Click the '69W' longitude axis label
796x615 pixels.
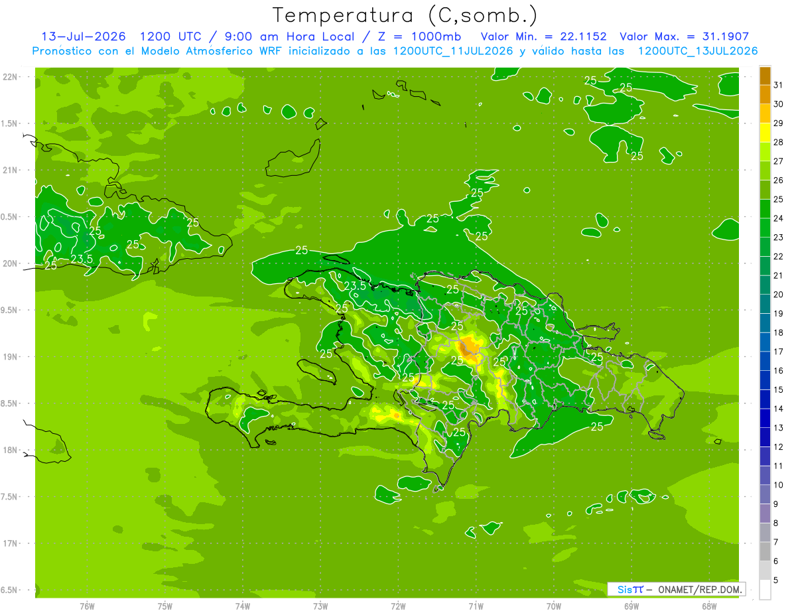[x=631, y=606]
